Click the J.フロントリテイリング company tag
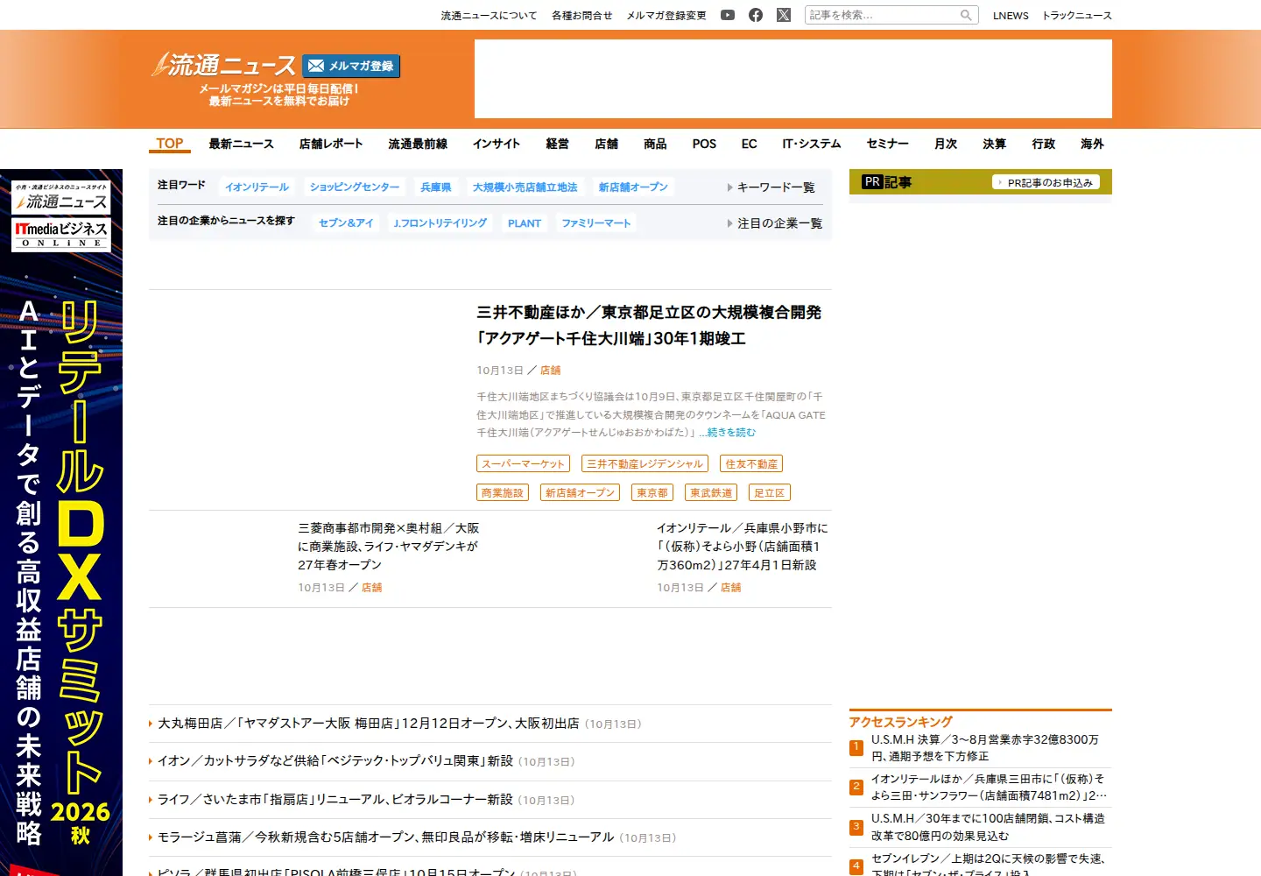Image resolution: width=1261 pixels, height=876 pixels. 440,223
